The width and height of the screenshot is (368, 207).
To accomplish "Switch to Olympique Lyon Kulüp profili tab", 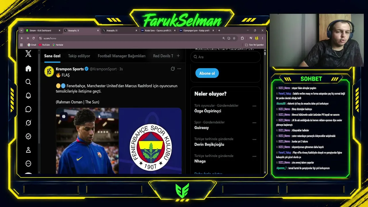I will 197,30.
